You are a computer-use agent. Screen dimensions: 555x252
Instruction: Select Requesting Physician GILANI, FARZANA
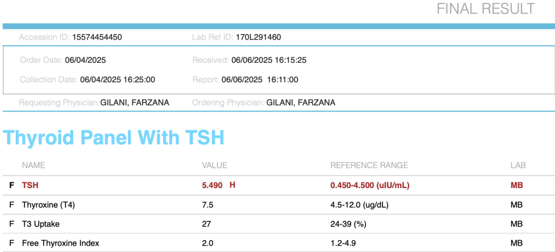click(134, 102)
